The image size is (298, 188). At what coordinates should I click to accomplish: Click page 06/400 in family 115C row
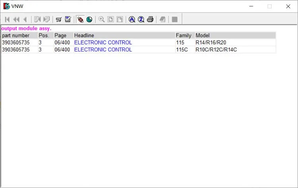point(62,50)
